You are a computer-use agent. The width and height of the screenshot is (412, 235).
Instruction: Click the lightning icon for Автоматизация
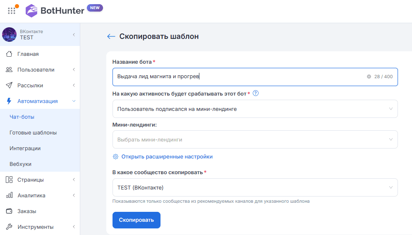pos(9,101)
